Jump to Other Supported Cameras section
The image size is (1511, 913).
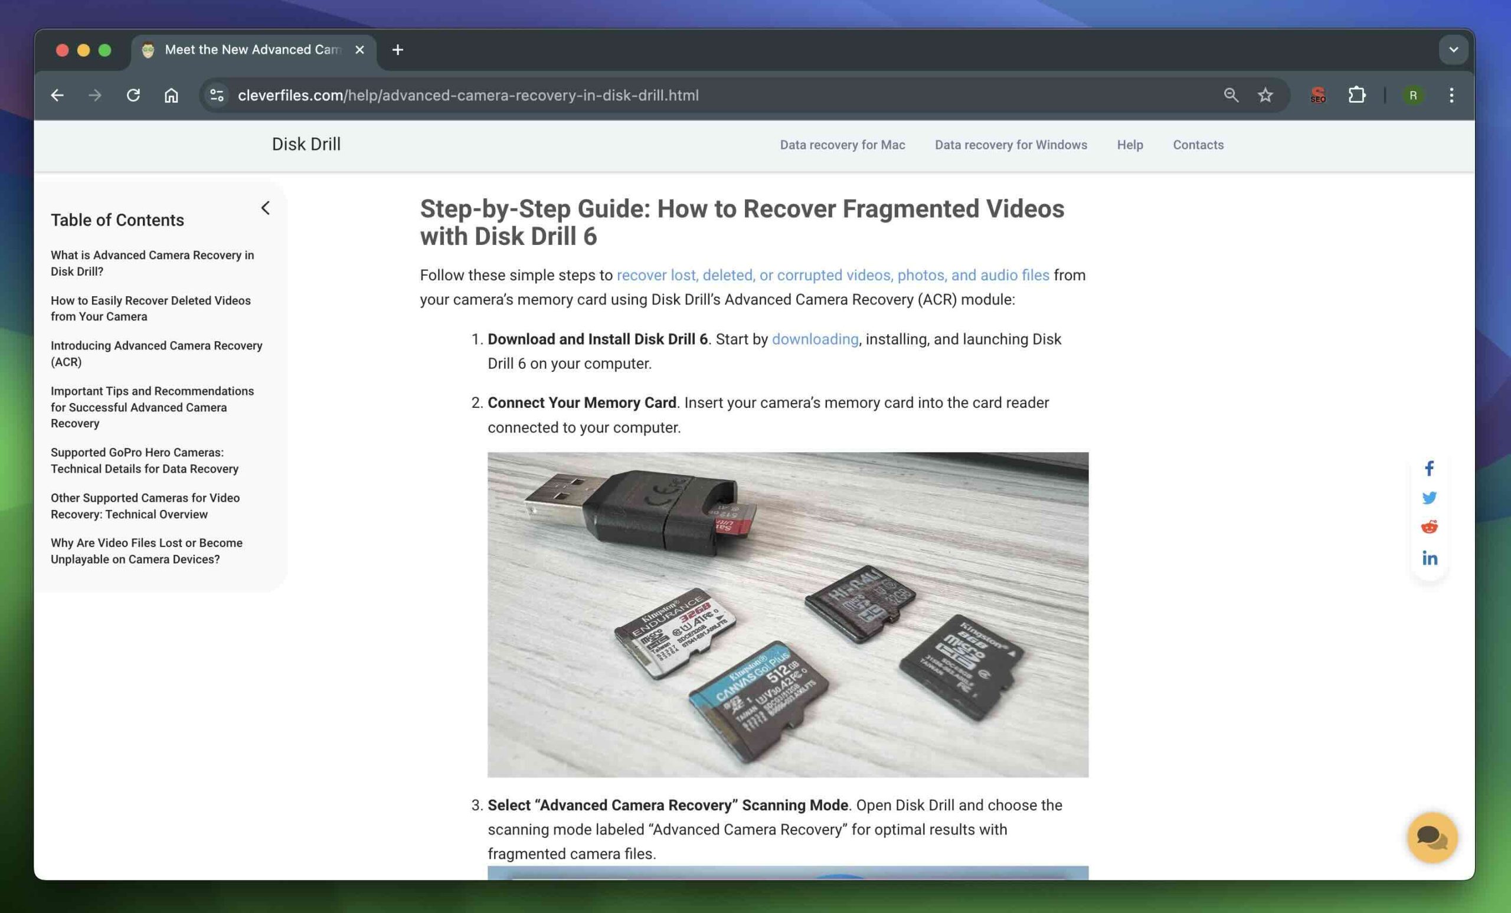[x=145, y=506]
